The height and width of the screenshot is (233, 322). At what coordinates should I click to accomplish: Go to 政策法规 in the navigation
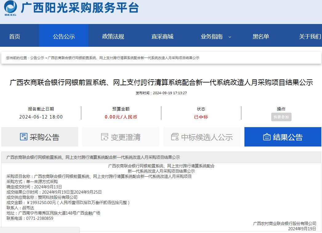[113, 37]
